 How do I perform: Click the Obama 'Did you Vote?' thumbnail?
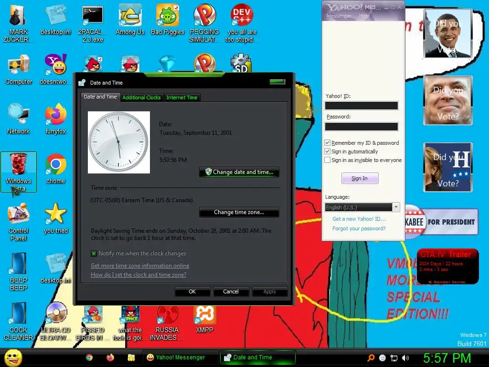(x=448, y=33)
